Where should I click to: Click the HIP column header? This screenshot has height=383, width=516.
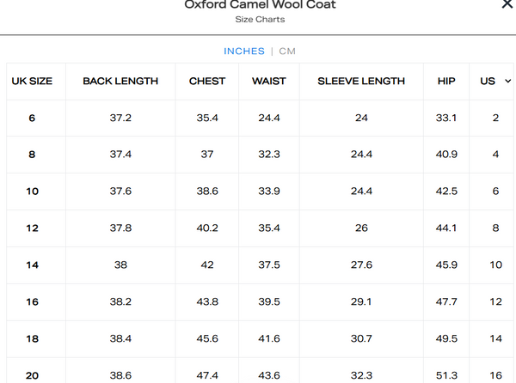(x=446, y=81)
